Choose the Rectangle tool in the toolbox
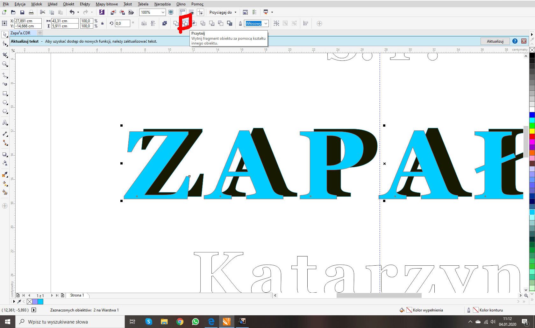Screen dimensions: 535x328 [5, 94]
